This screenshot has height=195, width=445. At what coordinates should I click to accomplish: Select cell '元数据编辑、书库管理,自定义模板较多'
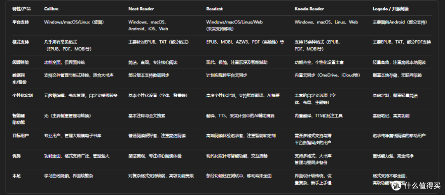point(81,96)
